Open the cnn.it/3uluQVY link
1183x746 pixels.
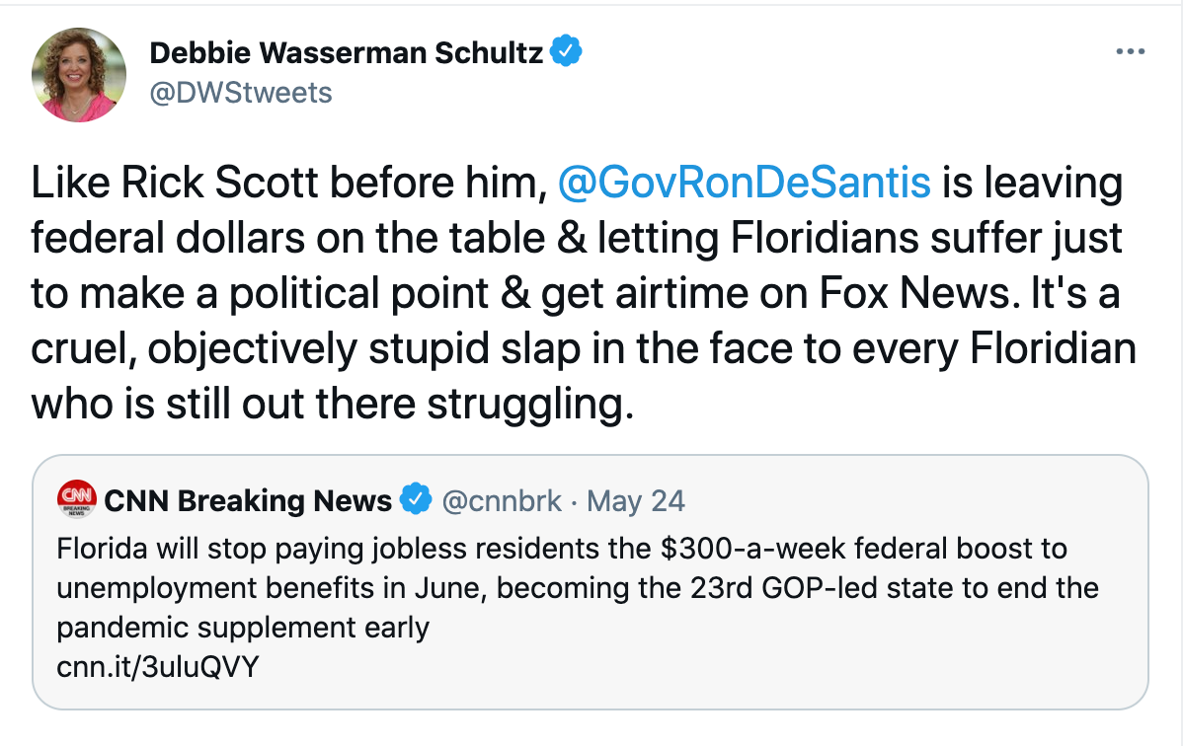[x=158, y=667]
